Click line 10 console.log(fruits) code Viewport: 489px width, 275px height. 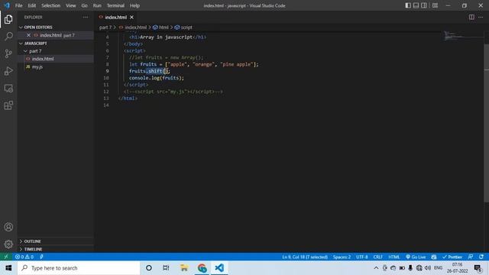157,78
